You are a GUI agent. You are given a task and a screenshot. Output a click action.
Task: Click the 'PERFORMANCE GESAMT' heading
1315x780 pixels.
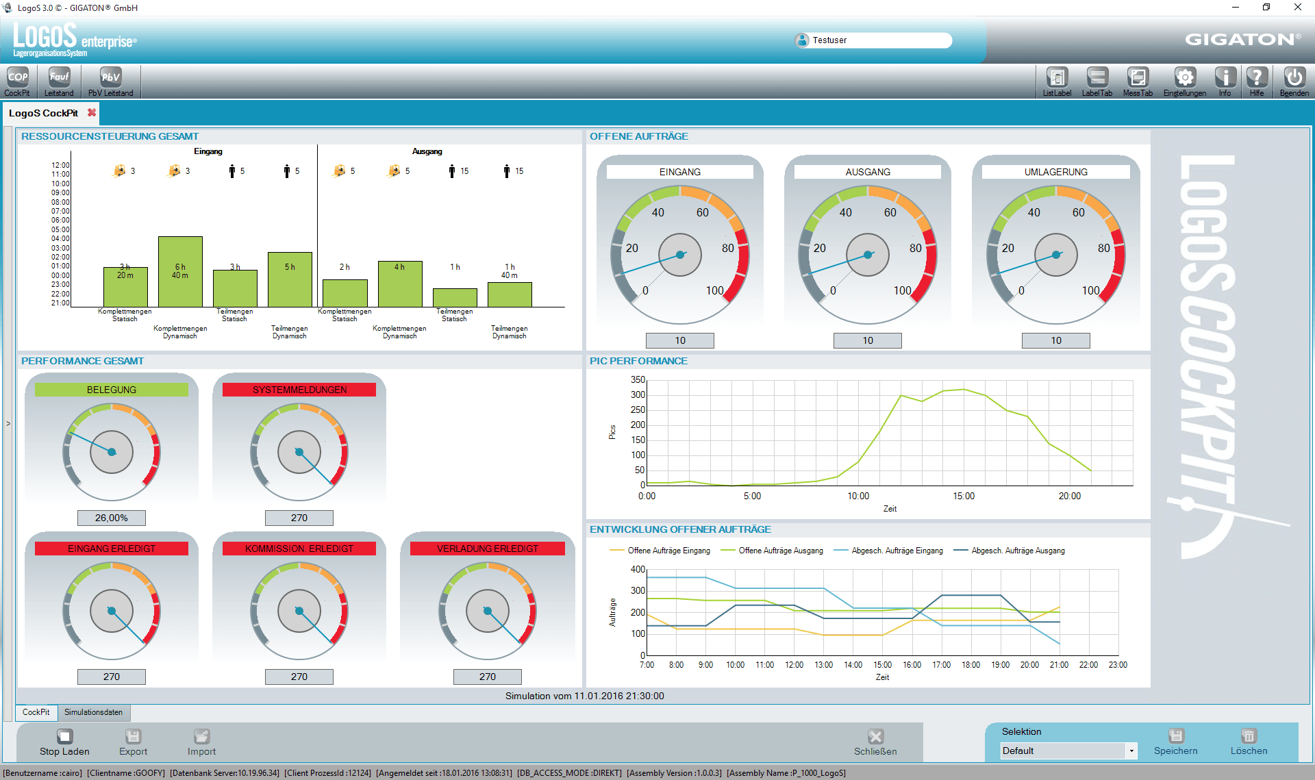click(x=82, y=361)
